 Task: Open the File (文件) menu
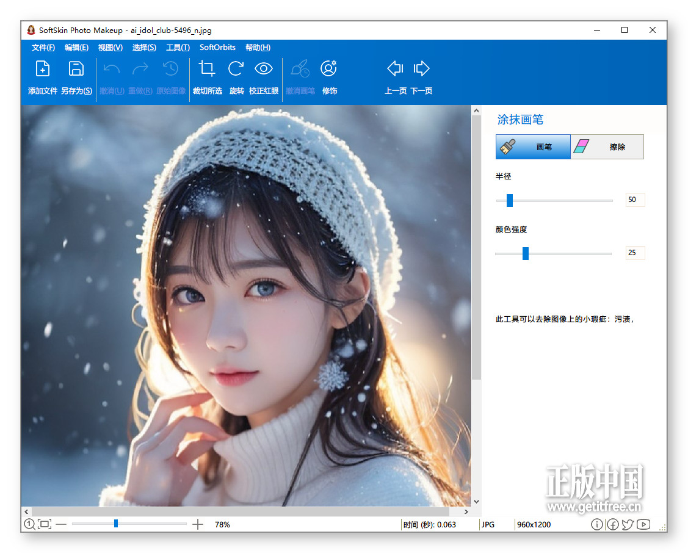[43, 48]
